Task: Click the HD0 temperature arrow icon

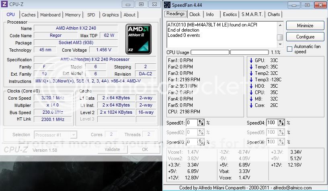Action: pyautogui.click(x=251, y=86)
